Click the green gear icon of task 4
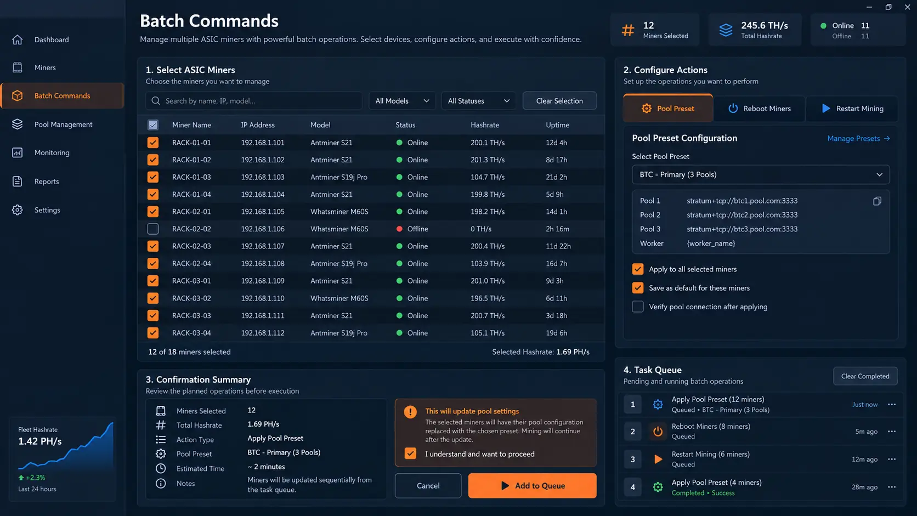This screenshot has height=516, width=917. [658, 487]
